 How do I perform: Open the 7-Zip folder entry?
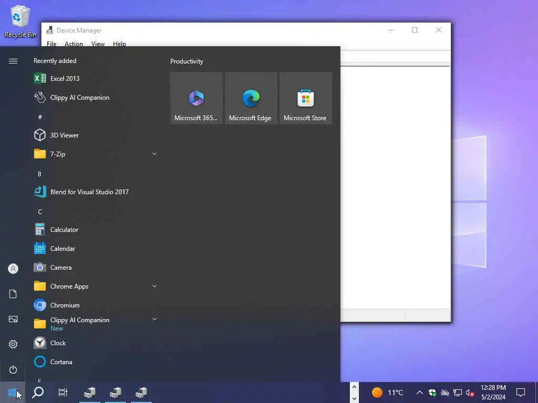click(96, 154)
